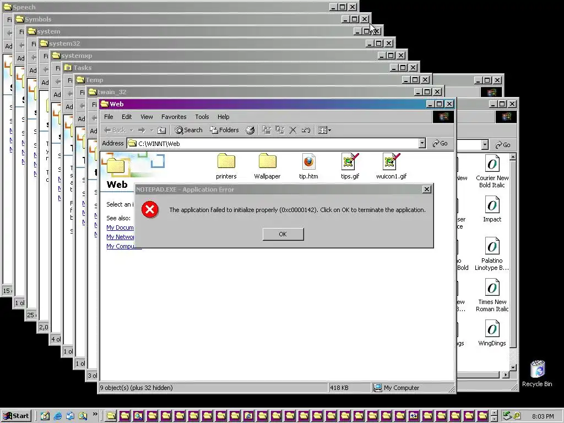
Task: Expand the Back history dropdown arrow in the Web window
Action: click(131, 130)
